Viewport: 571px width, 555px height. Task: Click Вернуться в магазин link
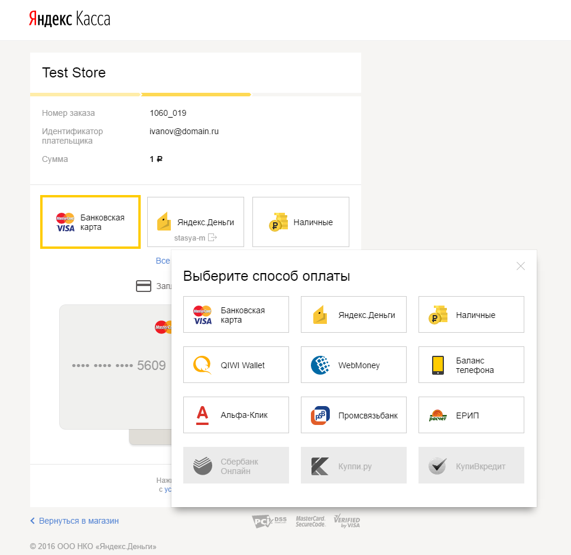(x=79, y=521)
